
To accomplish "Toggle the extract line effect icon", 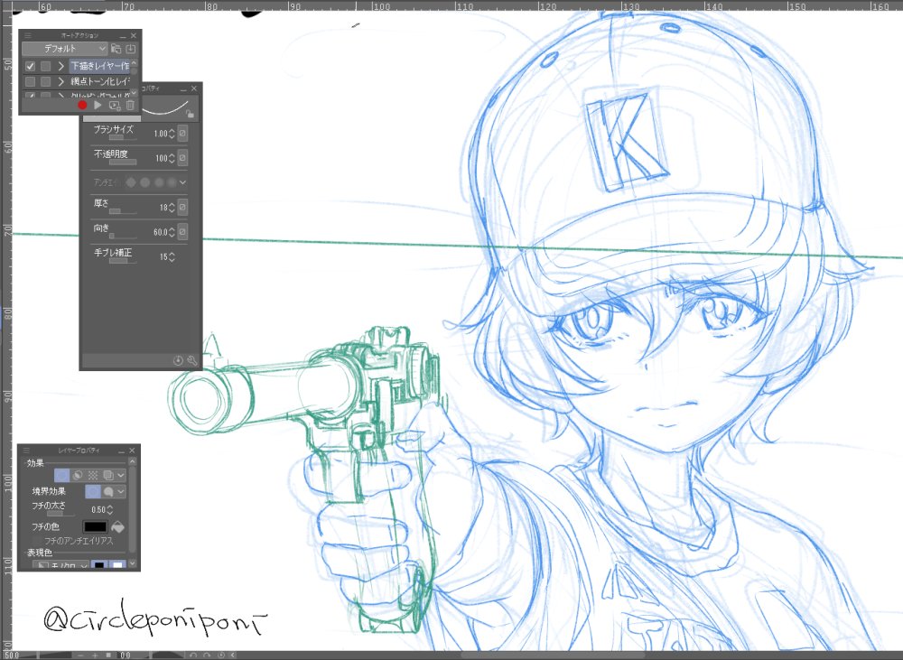I will tap(78, 476).
